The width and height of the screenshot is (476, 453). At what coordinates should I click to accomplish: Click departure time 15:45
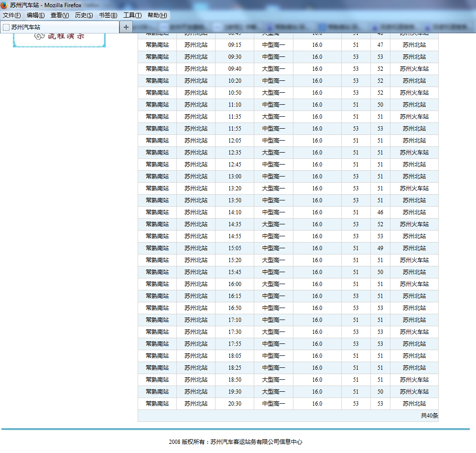click(x=235, y=272)
